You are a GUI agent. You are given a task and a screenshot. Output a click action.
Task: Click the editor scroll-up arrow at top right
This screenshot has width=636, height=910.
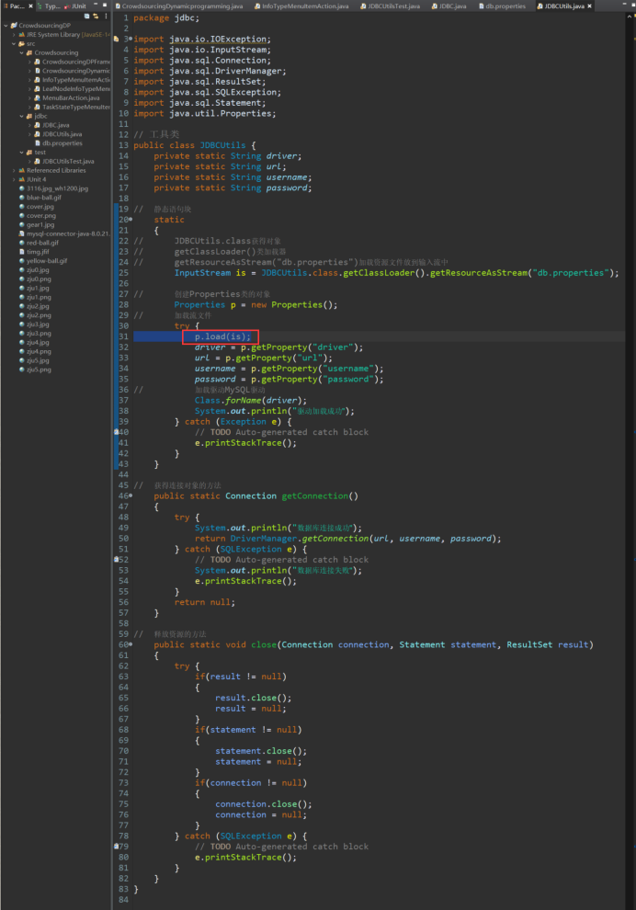630,17
